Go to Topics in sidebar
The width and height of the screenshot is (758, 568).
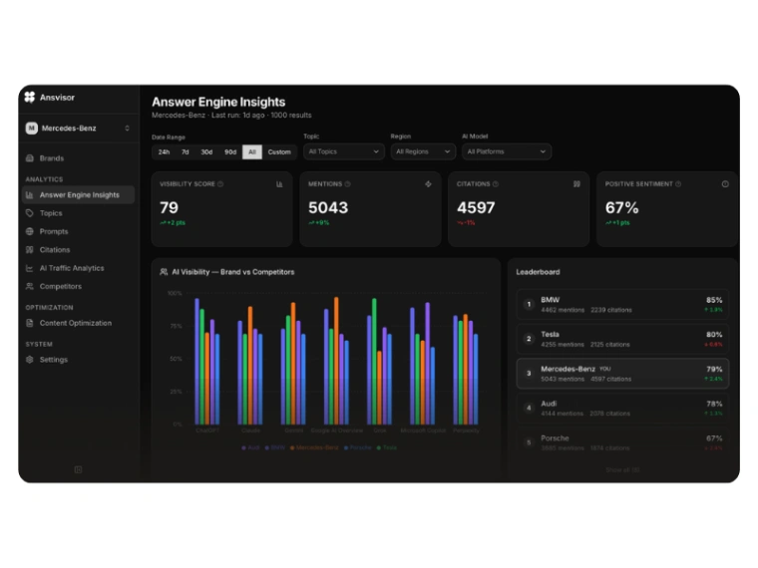[x=79, y=213]
